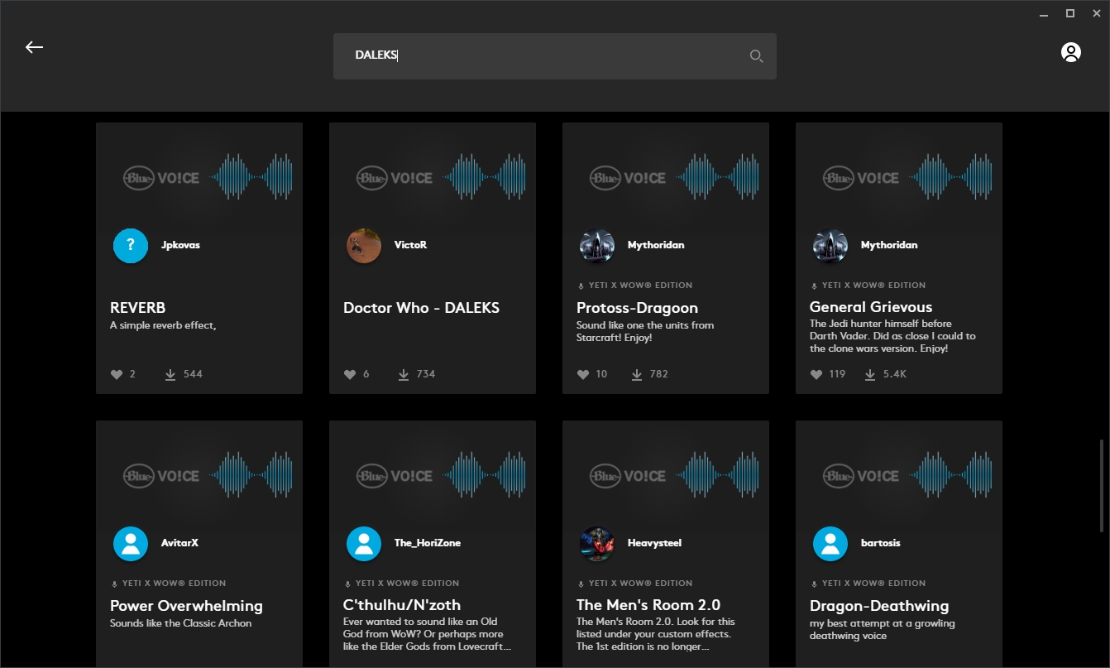Click 'Sounds like the Classic Archon' description
Screen dimensions: 1110x668
coord(180,623)
